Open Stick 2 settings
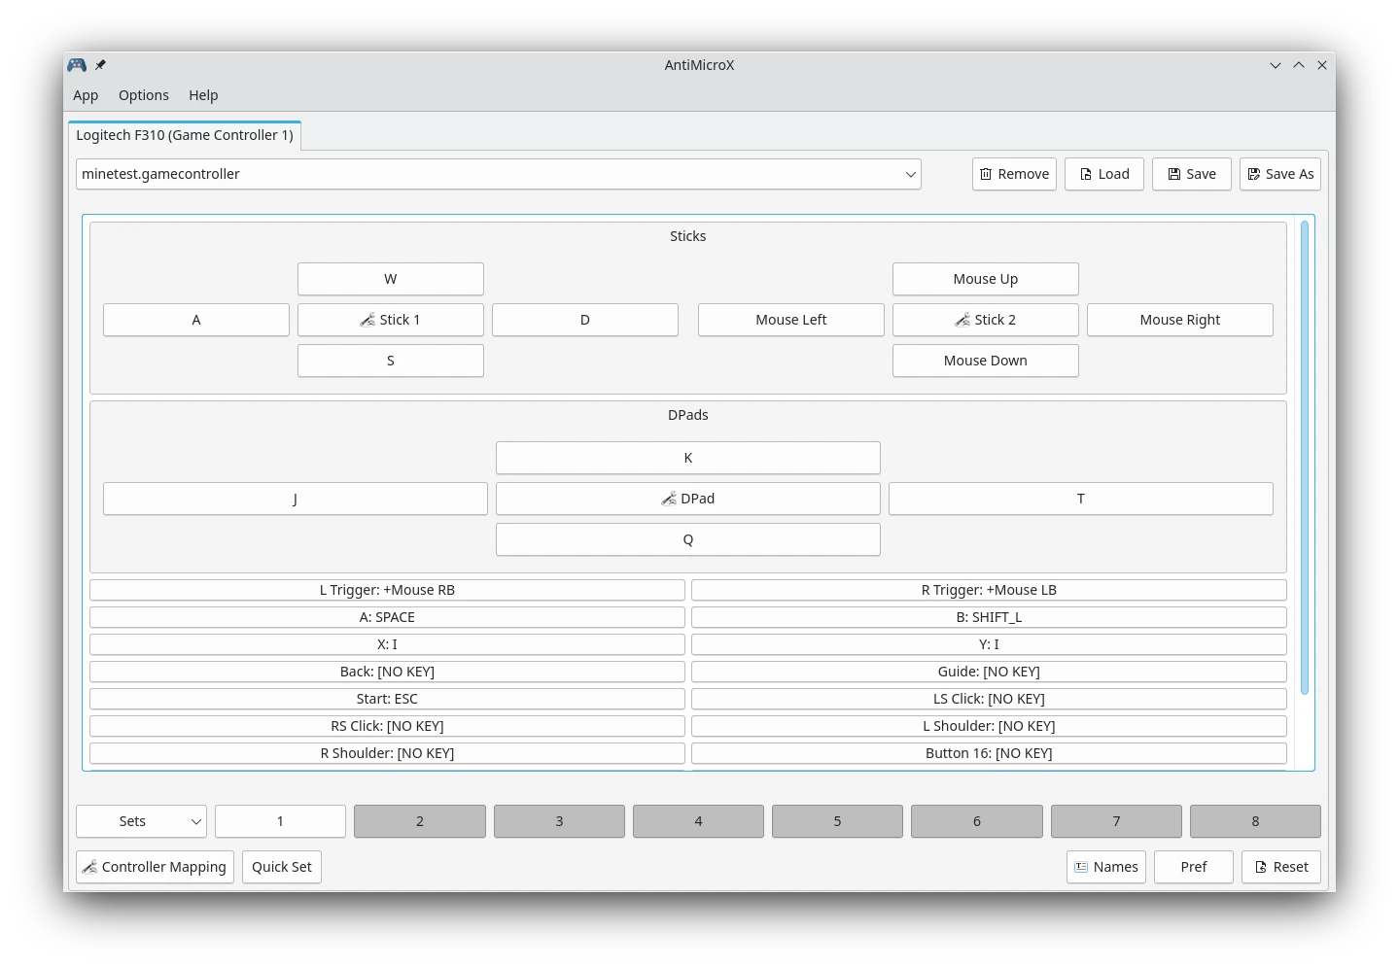The height and width of the screenshot is (967, 1399). click(986, 320)
